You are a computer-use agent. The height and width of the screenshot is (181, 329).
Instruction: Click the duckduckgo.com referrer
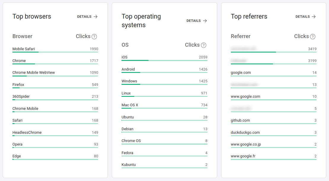point(245,133)
